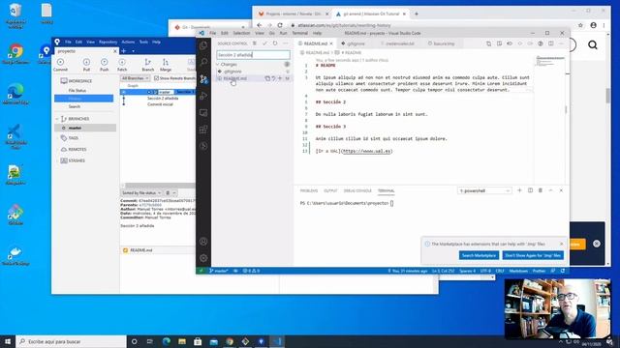Viewport: 620px width, 348px height.
Task: Open Source Control more actions ellipsis
Action: (x=286, y=43)
